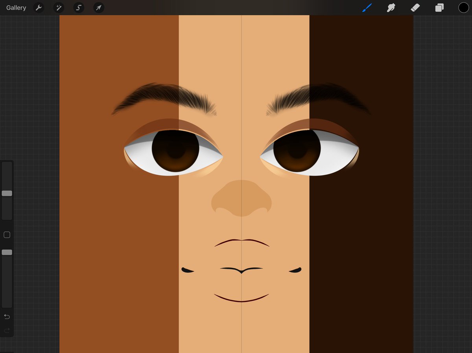Open the active color picker
The height and width of the screenshot is (353, 472).
pos(463,7)
